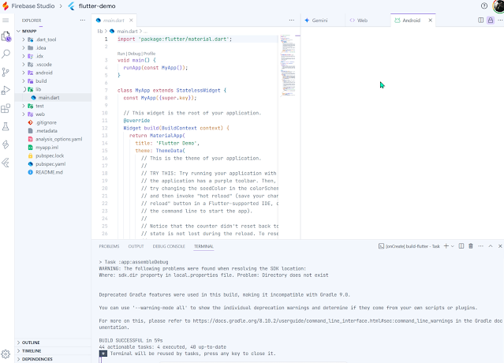Open the Explorer view icon

coord(6,36)
